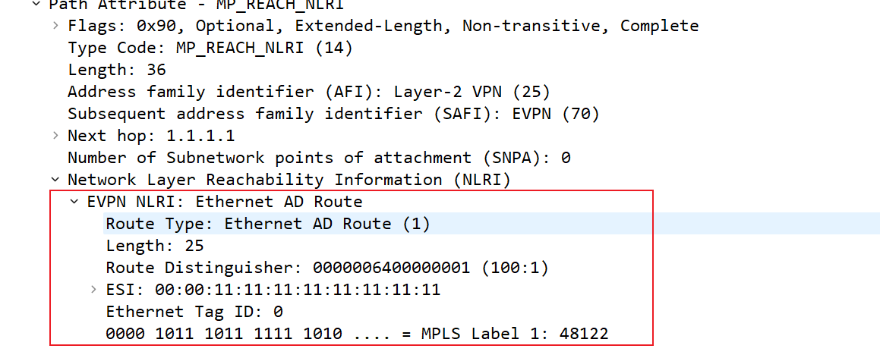
Task: Click the Route Distinguisher 100:1 row
Action: coord(326,268)
